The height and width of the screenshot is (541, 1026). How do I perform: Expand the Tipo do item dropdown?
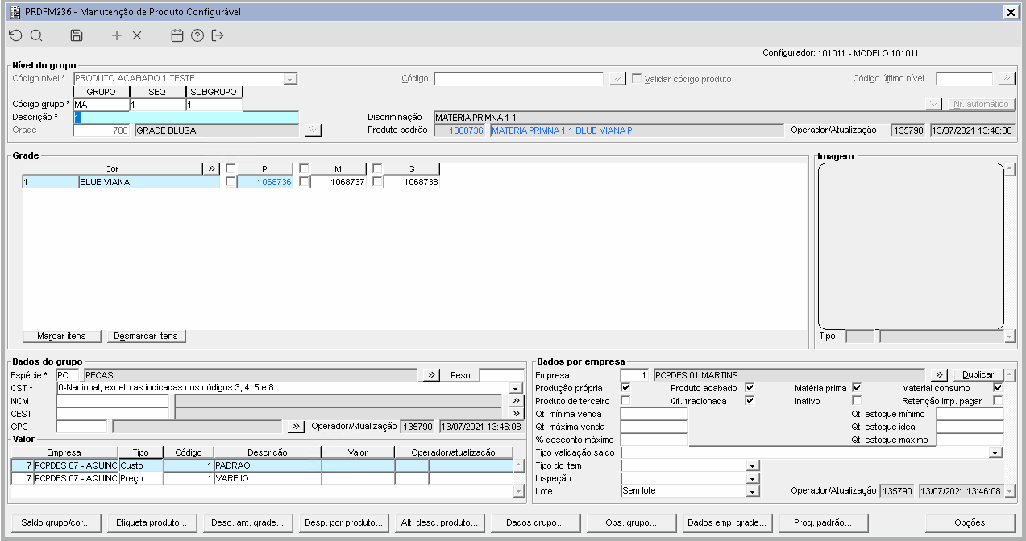(753, 465)
